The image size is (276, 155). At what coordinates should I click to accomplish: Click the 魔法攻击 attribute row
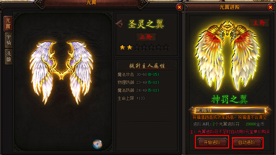(138, 74)
